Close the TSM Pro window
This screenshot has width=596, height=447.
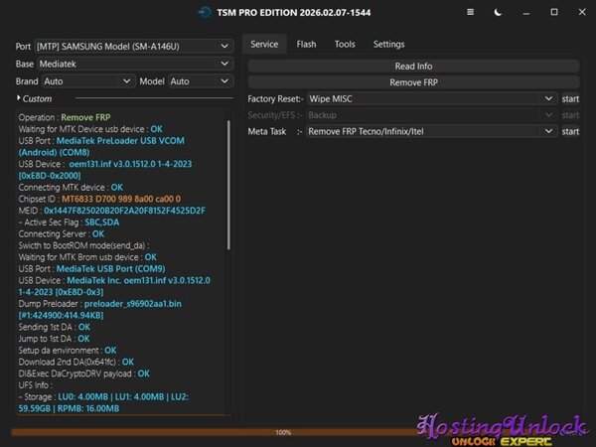582,12
